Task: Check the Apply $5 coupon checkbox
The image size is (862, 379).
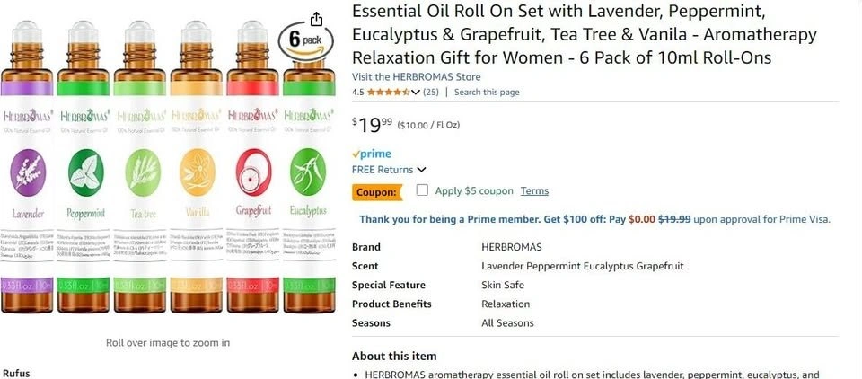Action: click(422, 190)
